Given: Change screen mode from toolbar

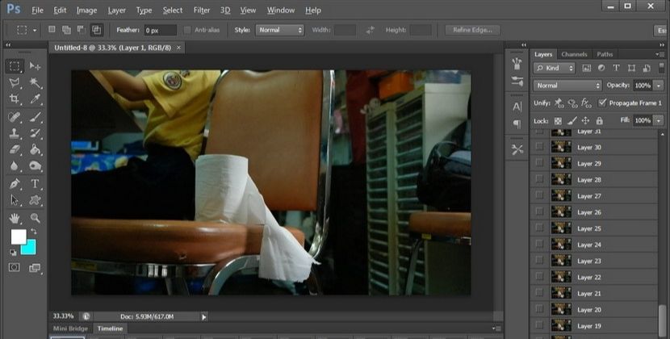Looking at the screenshot, I should (x=35, y=268).
